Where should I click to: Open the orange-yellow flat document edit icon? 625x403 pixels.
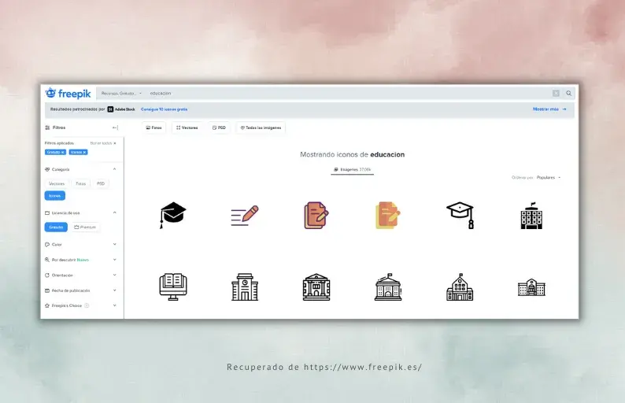[x=388, y=215]
